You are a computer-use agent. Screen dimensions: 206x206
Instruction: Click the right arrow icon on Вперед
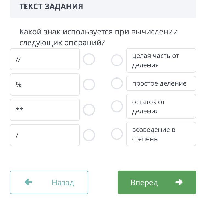pos(179,182)
